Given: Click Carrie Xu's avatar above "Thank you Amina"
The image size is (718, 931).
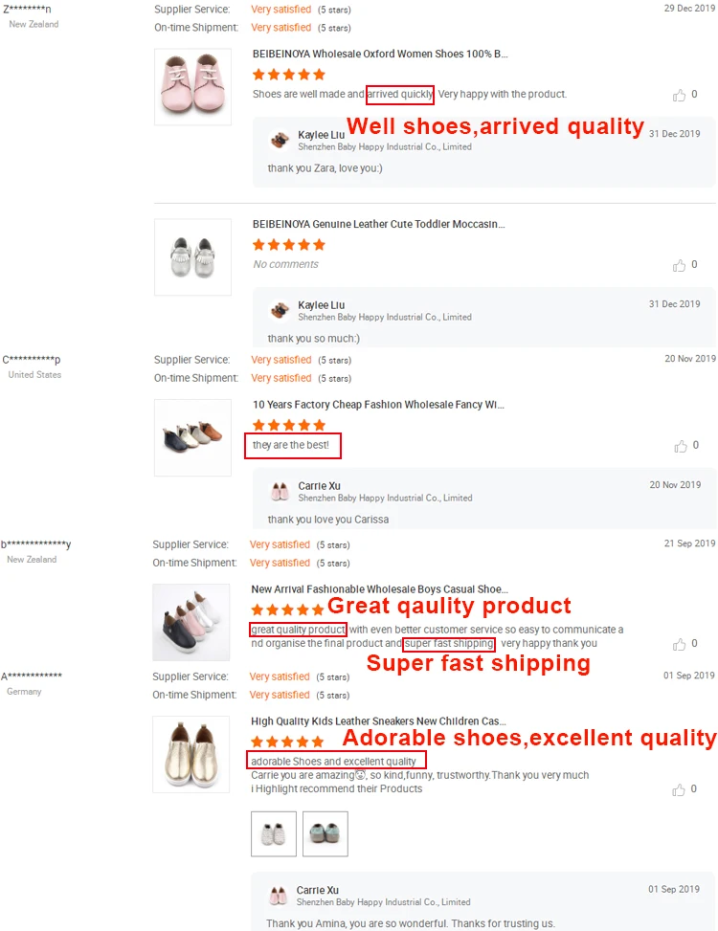Looking at the screenshot, I should 280,896.
